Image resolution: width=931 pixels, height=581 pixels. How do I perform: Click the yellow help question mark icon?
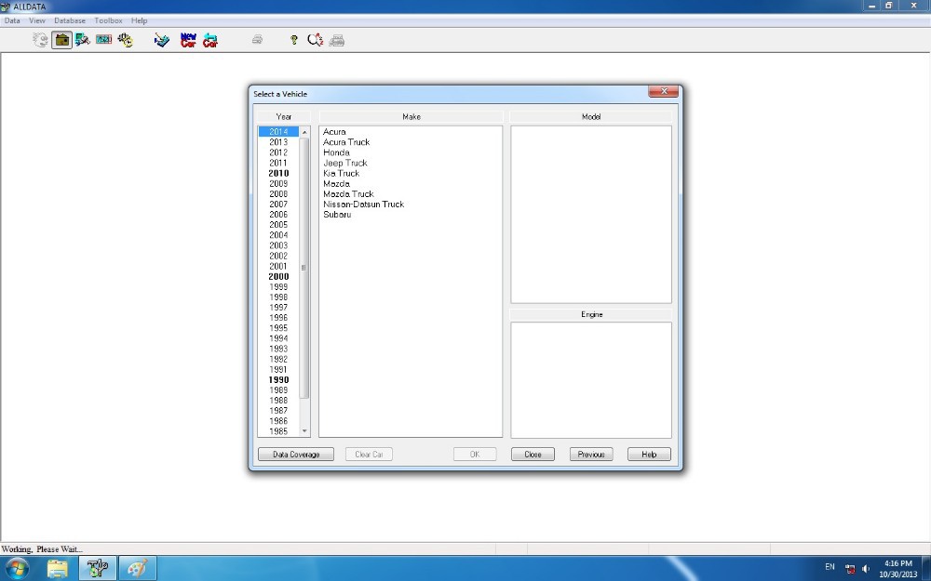294,40
